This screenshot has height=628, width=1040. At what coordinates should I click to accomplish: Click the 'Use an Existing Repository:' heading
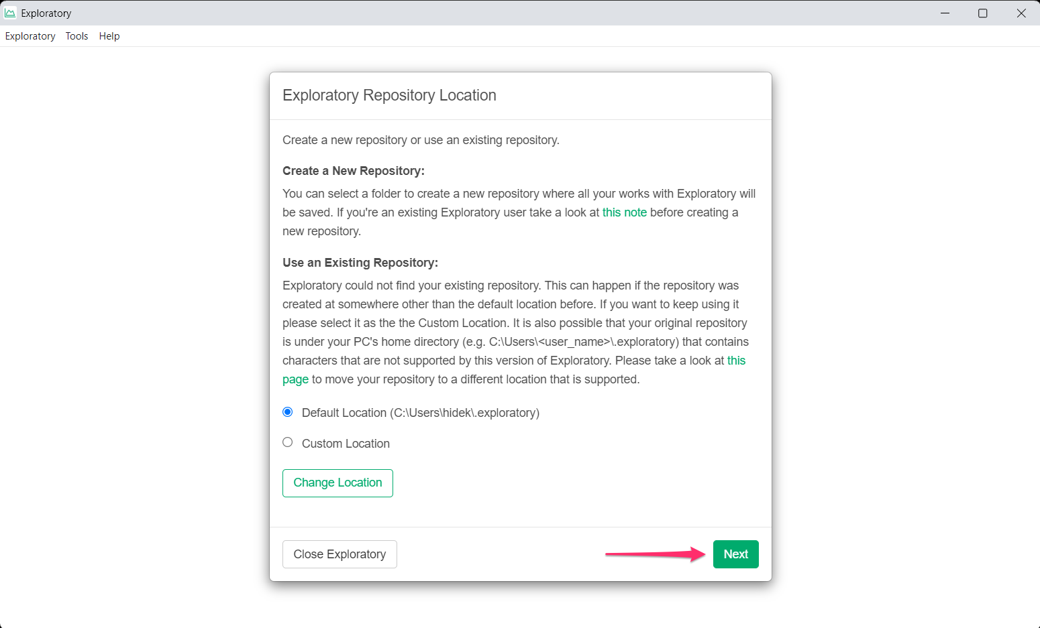(360, 263)
